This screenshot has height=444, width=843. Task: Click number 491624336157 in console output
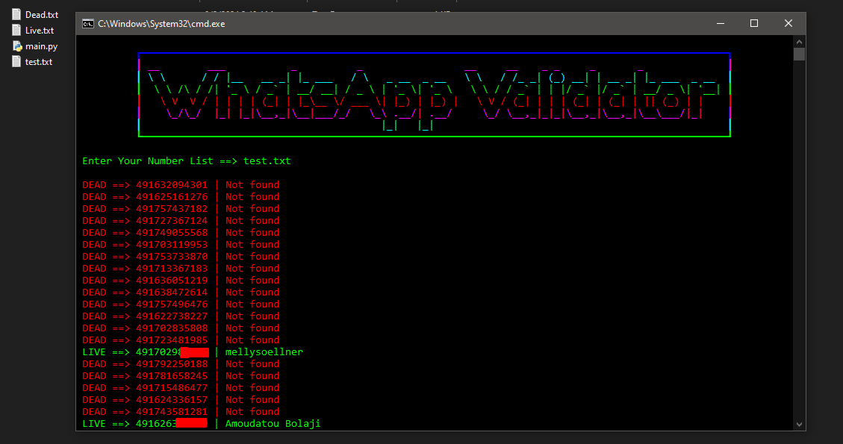[172, 399]
